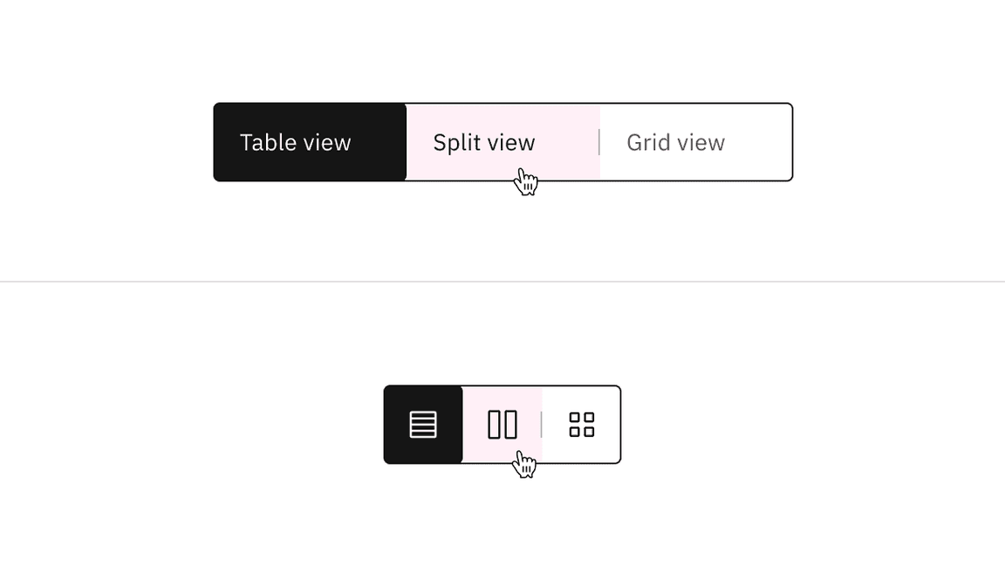The width and height of the screenshot is (1005, 565).
Task: Select the Table view text label
Action: [296, 142]
